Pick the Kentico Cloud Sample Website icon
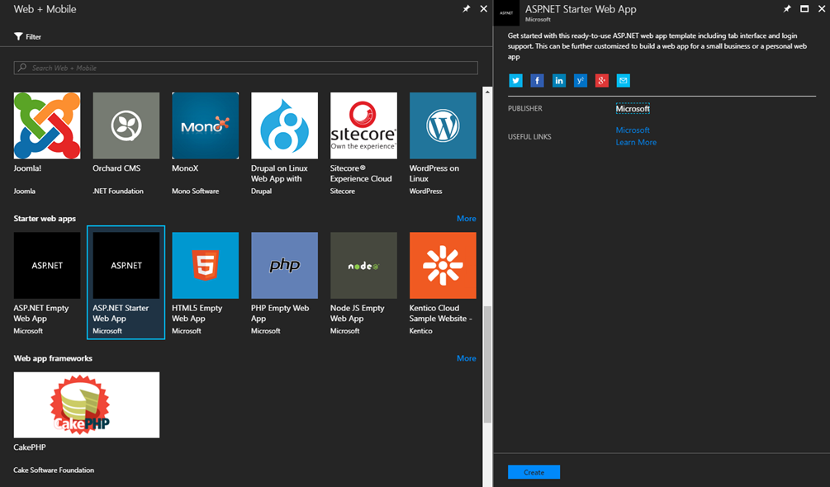Viewport: 830px width, 487px height. [x=443, y=266]
